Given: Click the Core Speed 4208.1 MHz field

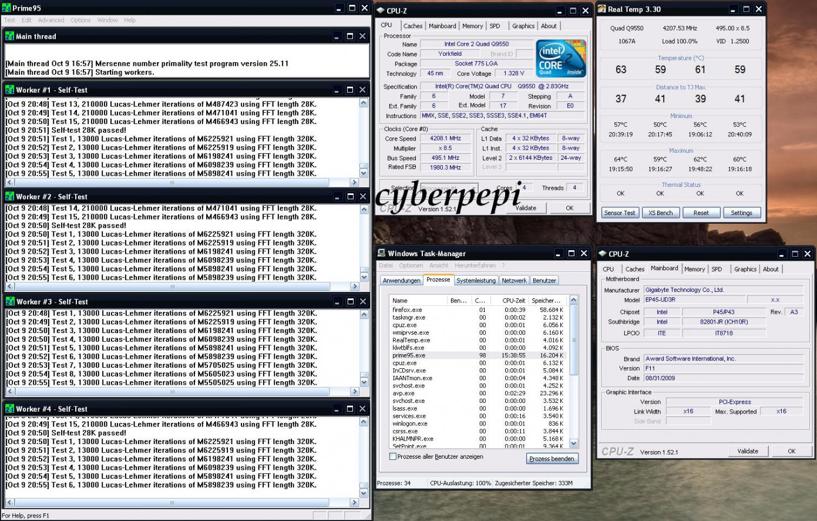Looking at the screenshot, I should click(x=445, y=139).
